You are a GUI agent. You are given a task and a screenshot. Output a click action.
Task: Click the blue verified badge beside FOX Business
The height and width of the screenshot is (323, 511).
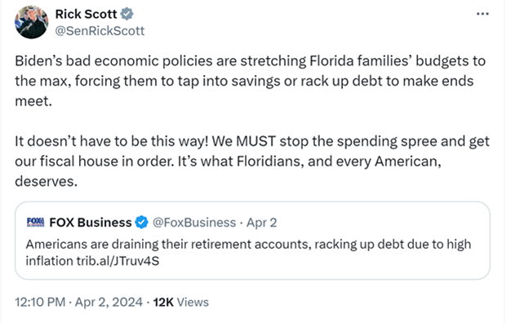click(141, 223)
